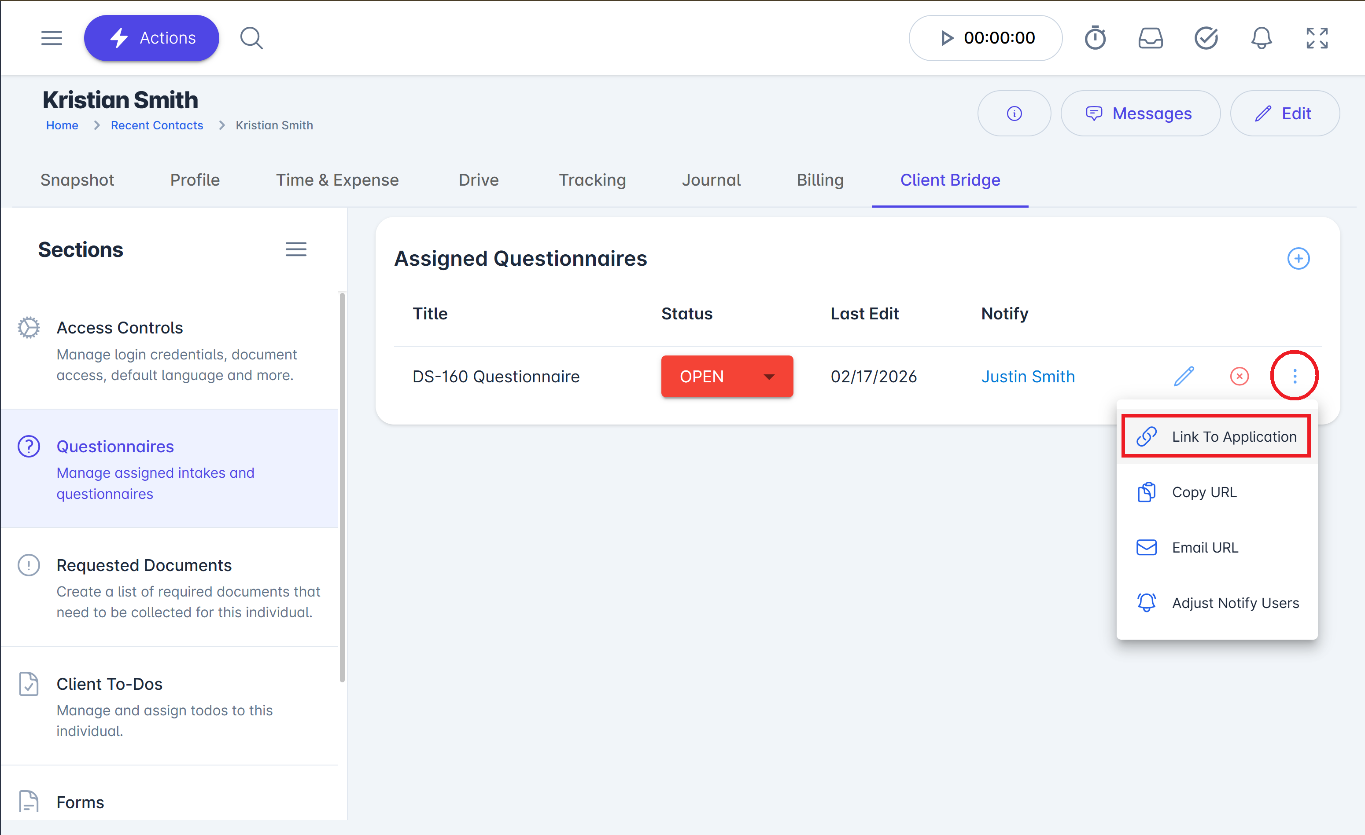Open Messages button
This screenshot has height=835, width=1365.
click(x=1140, y=114)
